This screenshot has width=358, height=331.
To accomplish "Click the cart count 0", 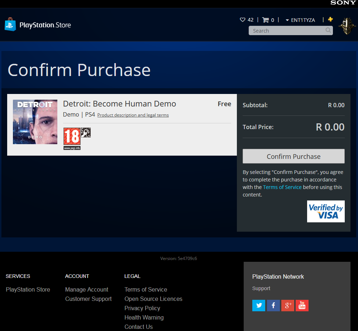I will pos(272,20).
